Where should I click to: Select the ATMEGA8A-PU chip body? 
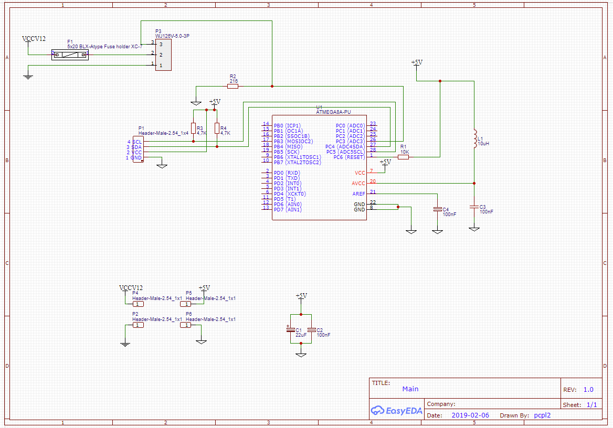click(319, 167)
